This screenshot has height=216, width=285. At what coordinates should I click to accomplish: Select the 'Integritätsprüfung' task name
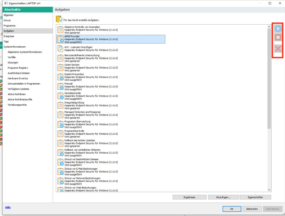74,102
